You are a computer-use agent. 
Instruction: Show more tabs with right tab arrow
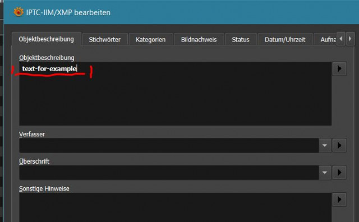(350, 39)
